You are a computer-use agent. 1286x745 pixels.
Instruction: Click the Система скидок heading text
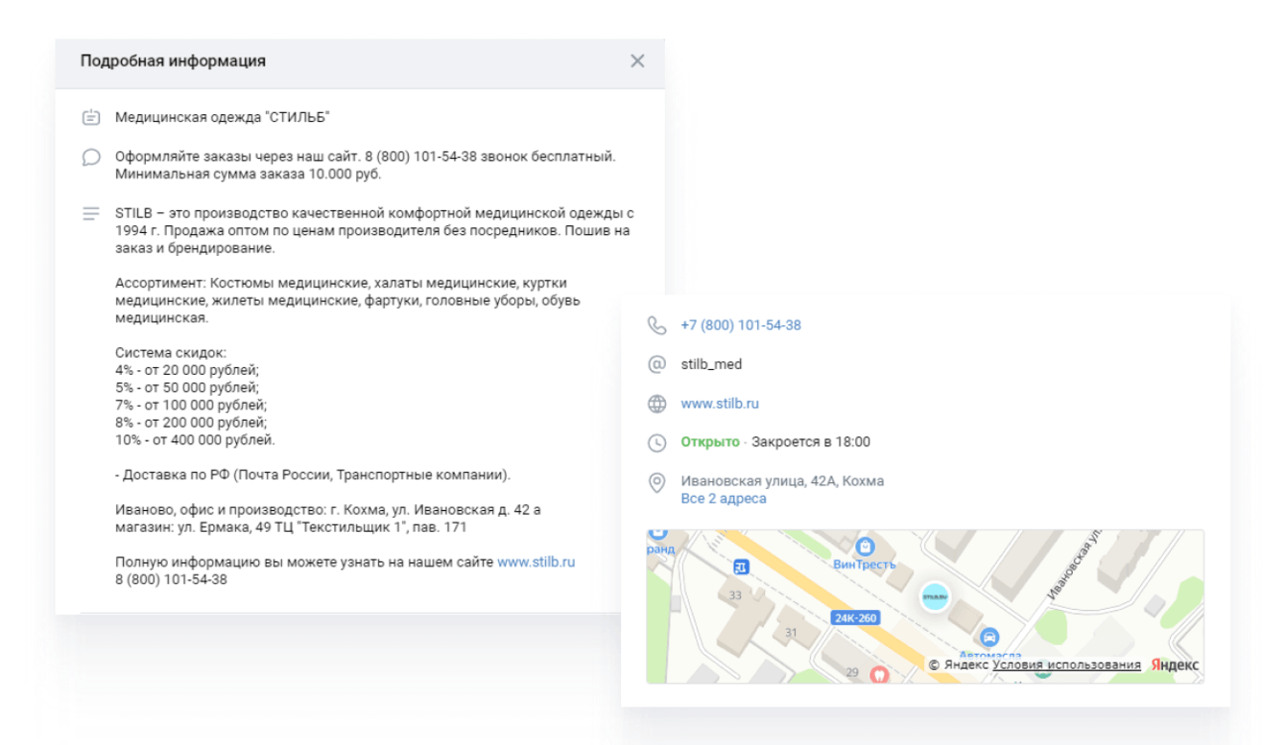pos(171,353)
